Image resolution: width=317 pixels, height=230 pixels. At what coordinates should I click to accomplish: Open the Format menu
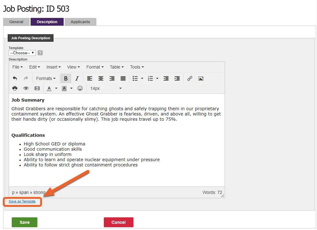pyautogui.click(x=95, y=67)
